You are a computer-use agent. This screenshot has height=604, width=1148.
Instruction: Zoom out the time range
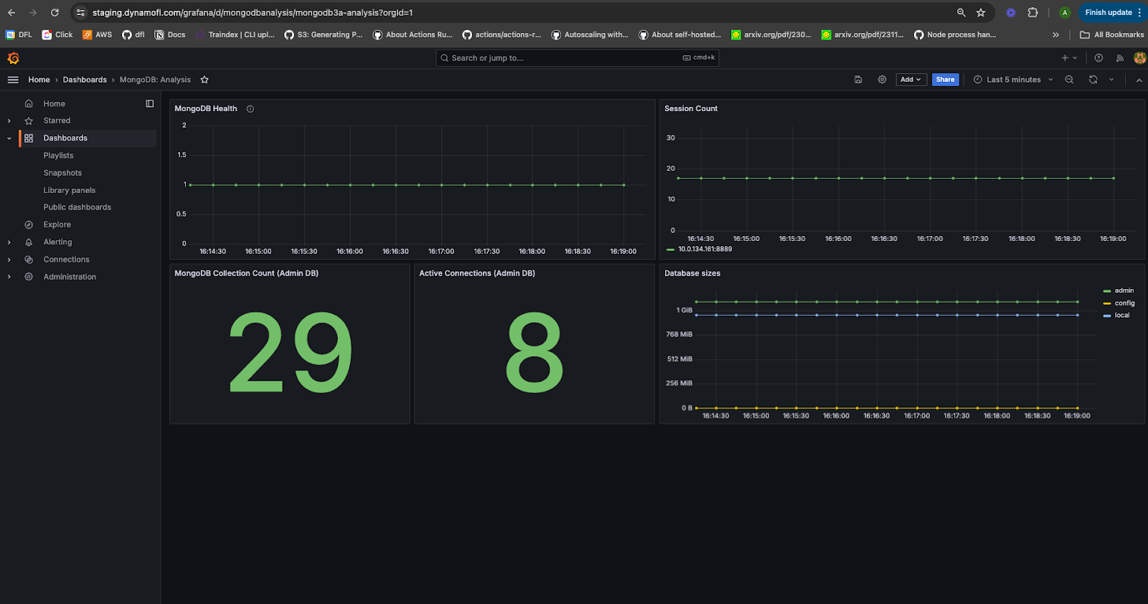(1069, 80)
